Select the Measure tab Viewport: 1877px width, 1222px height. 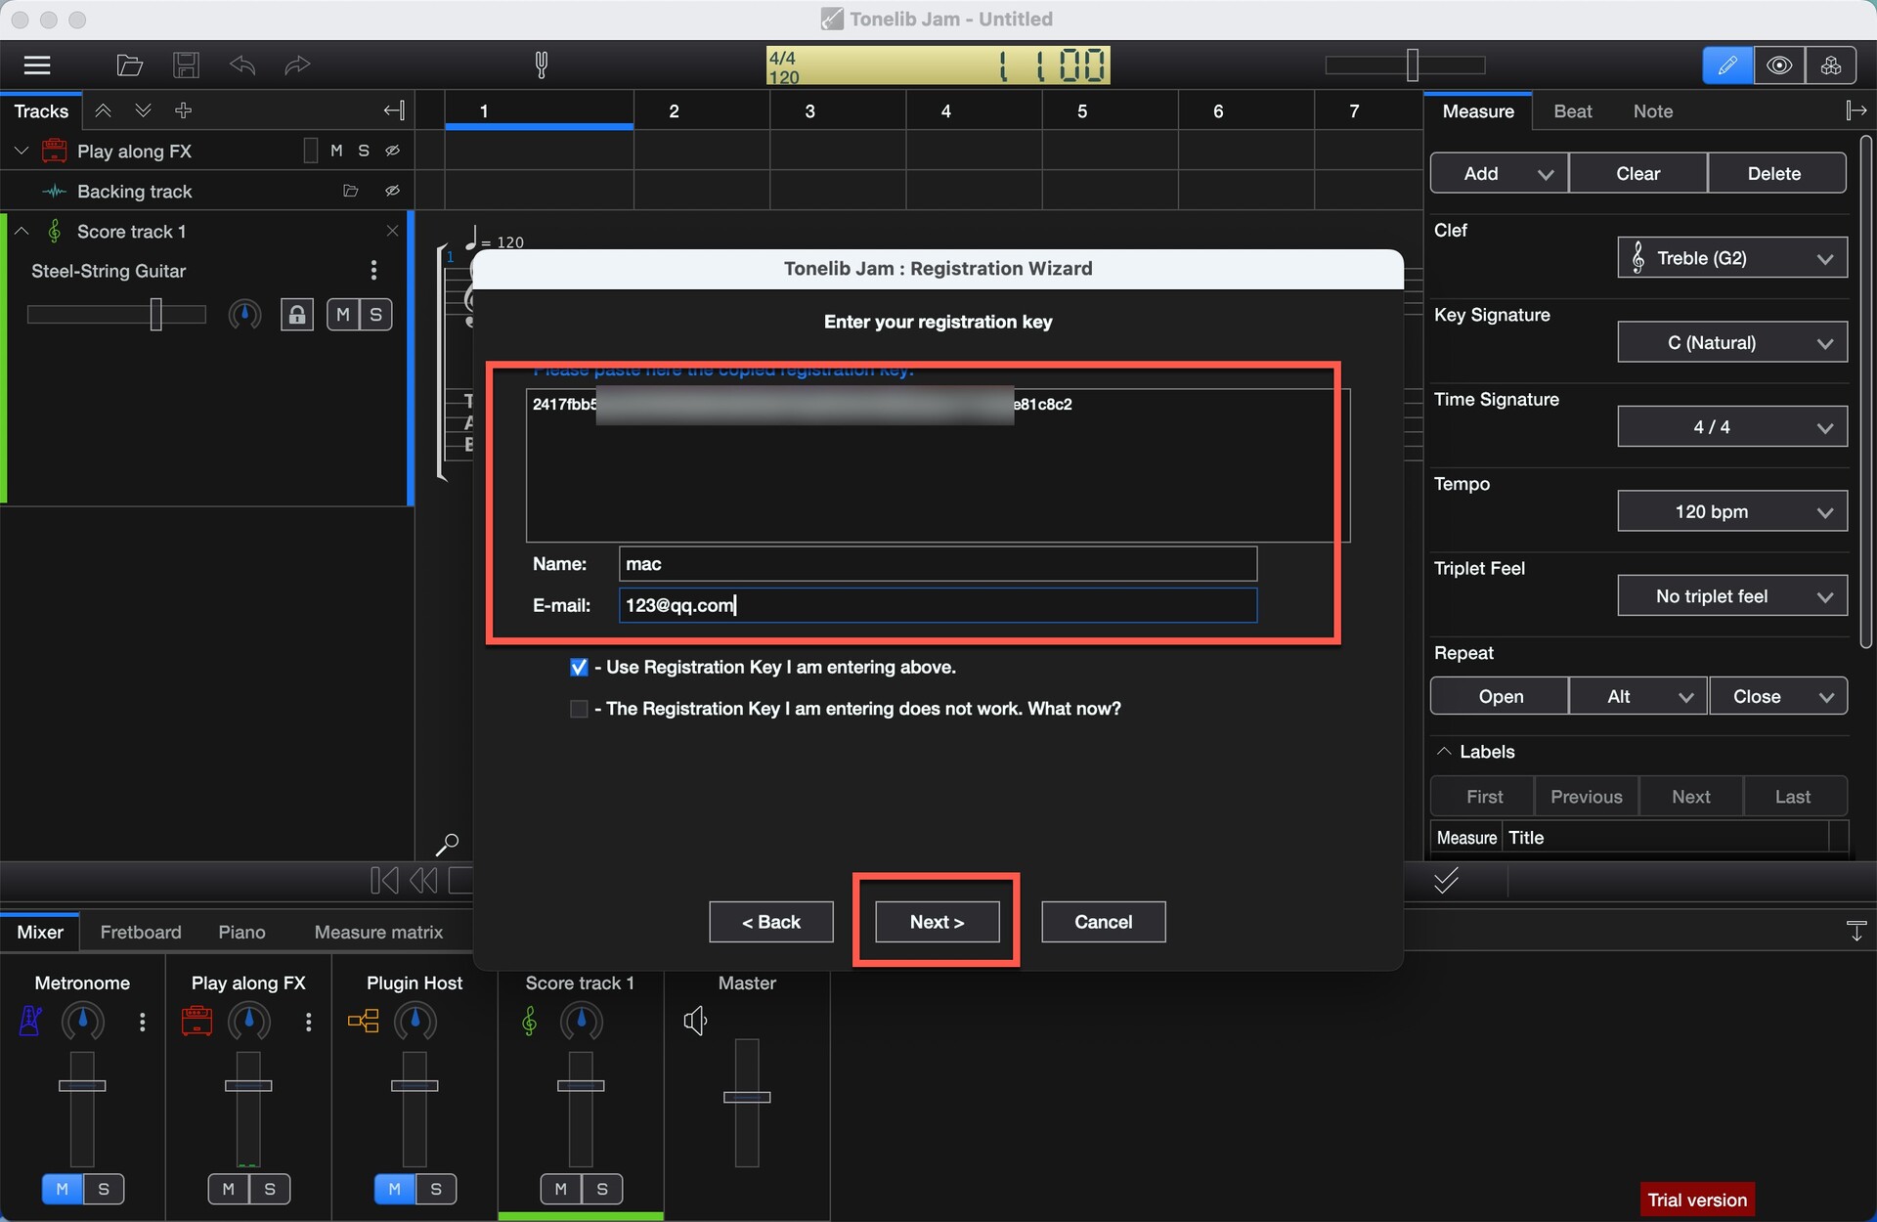[x=1477, y=111]
